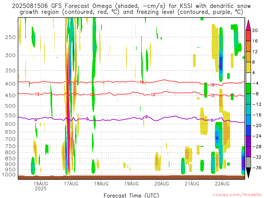Select the 300 pressure level axis label

(10, 55)
